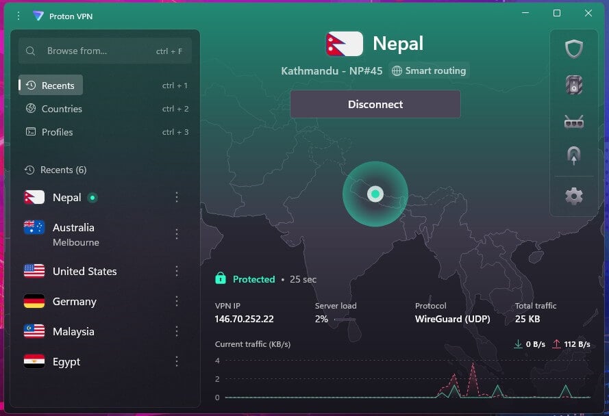
Task: Click the Total traffic 25 KB value
Action: pyautogui.click(x=527, y=319)
